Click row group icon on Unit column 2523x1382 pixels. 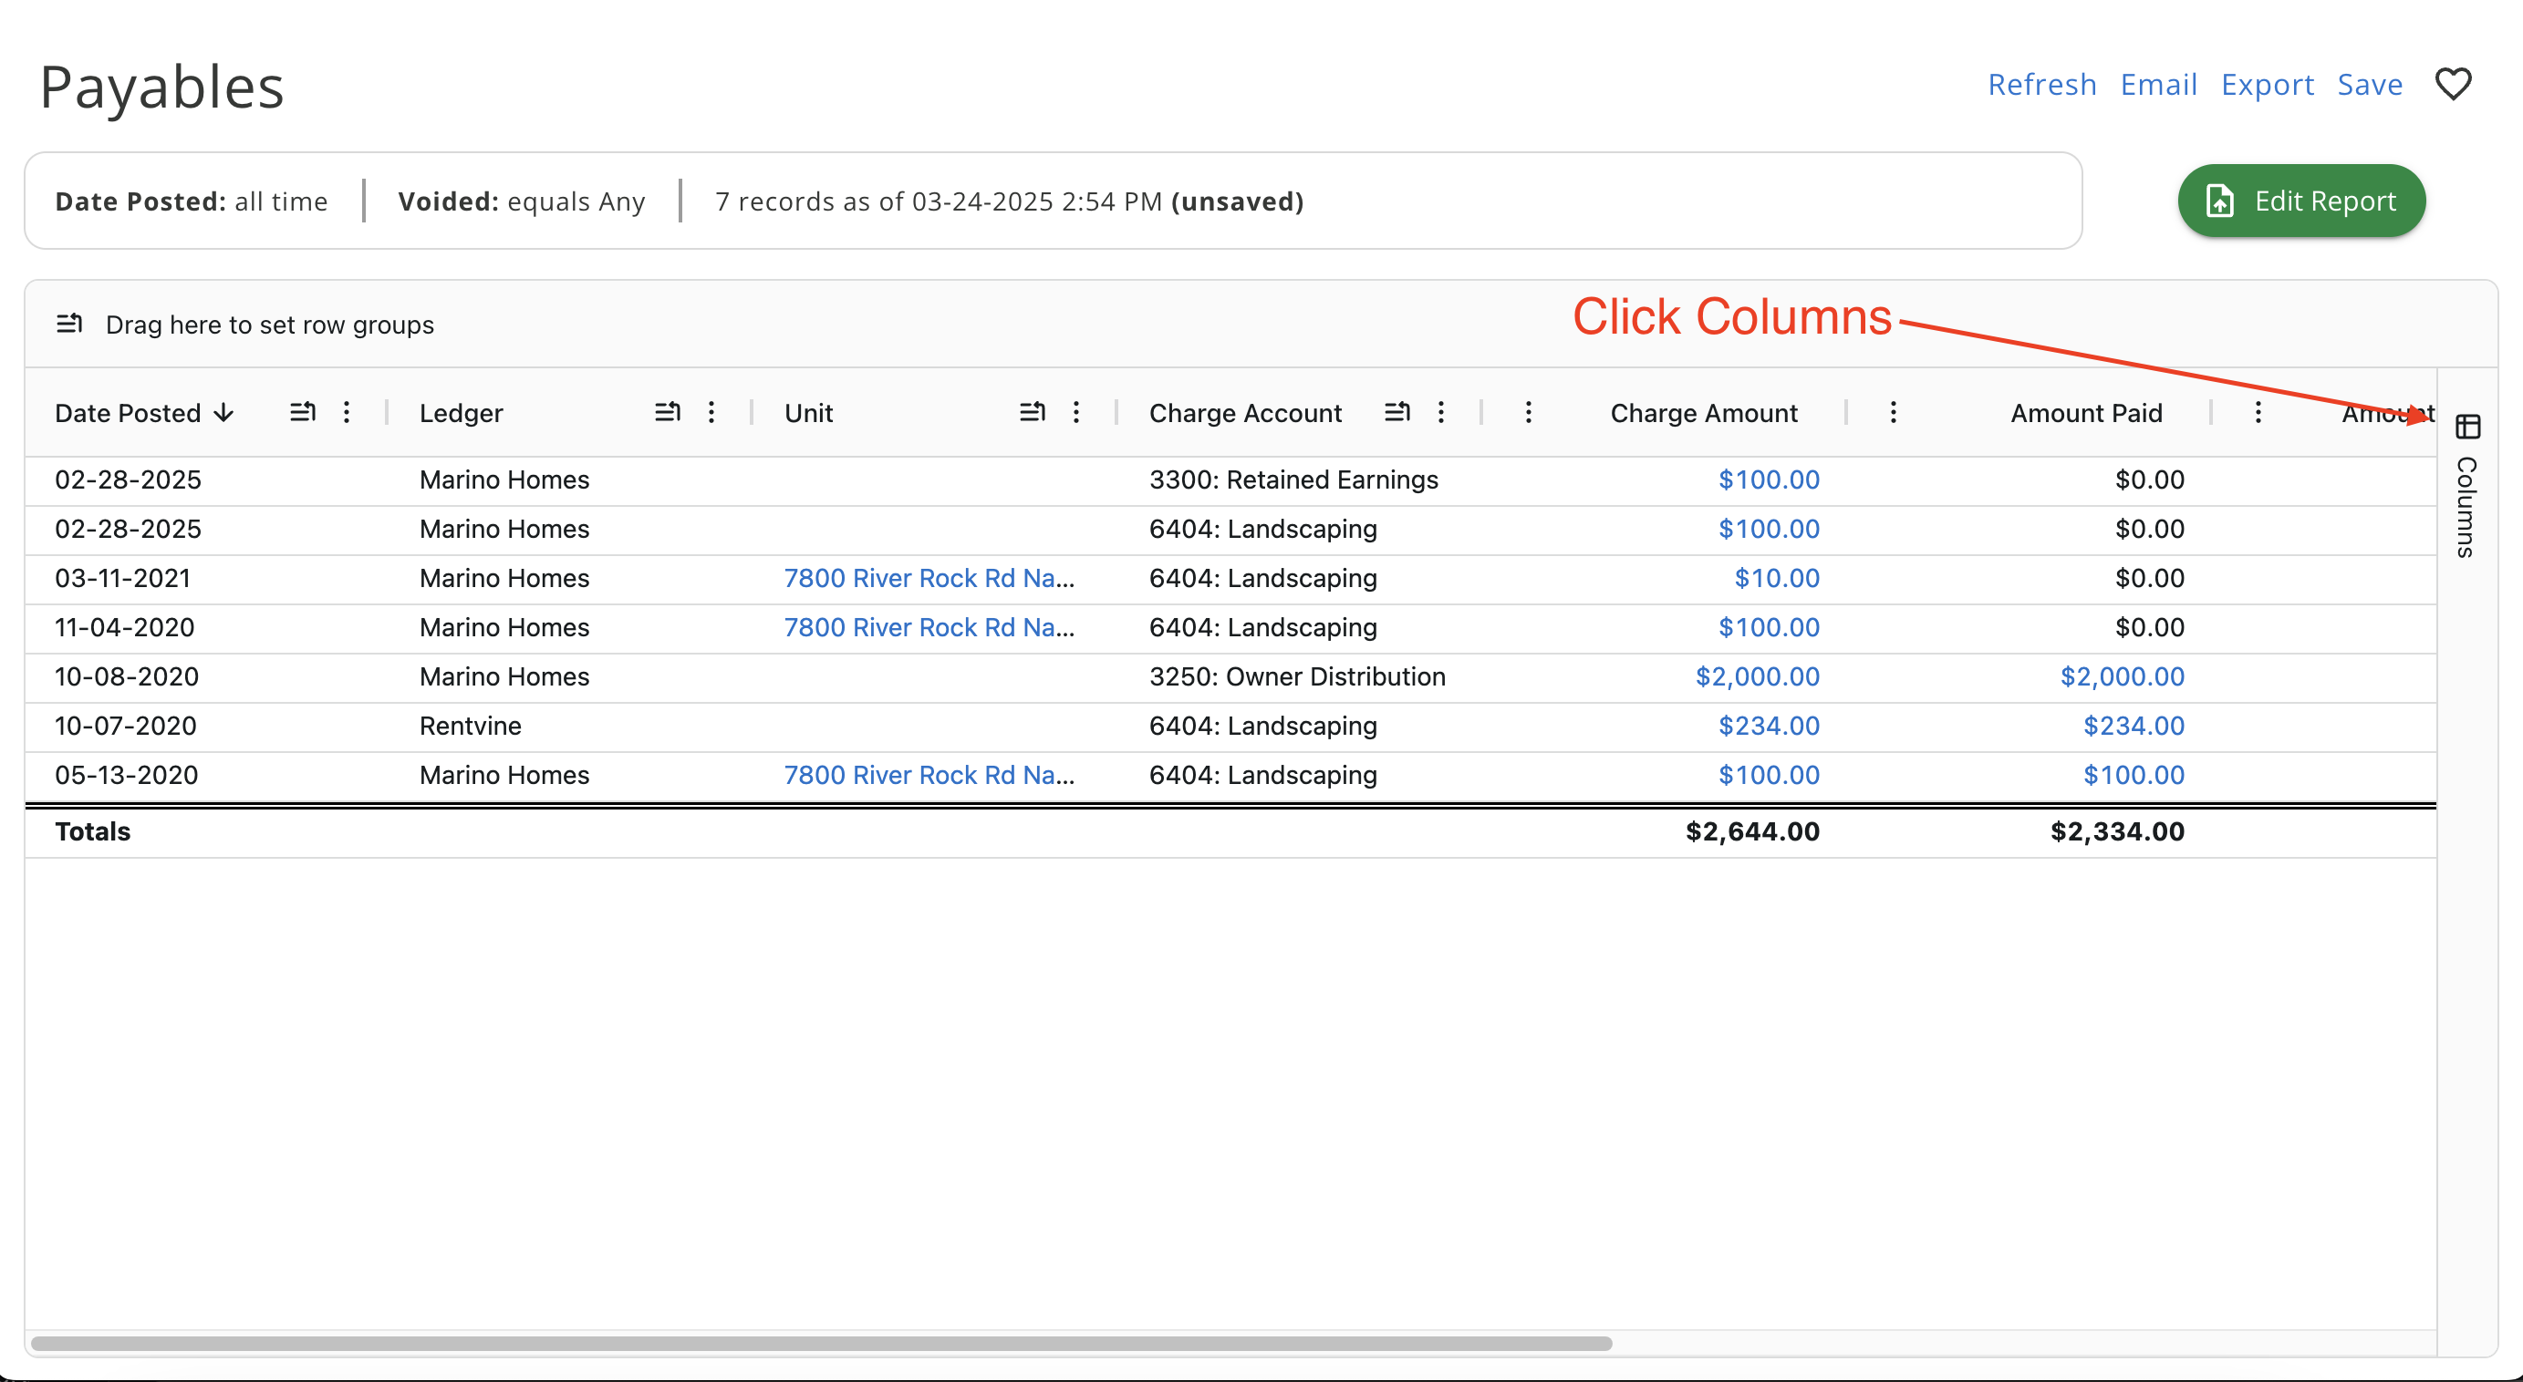tap(1033, 412)
